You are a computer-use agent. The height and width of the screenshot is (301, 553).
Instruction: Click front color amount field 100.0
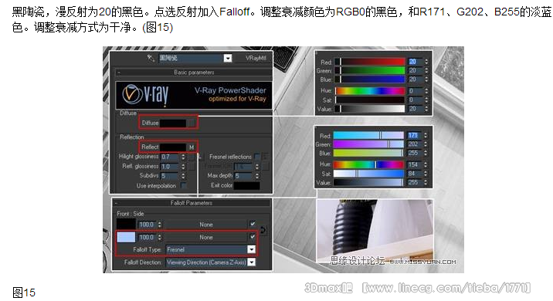pos(147,225)
